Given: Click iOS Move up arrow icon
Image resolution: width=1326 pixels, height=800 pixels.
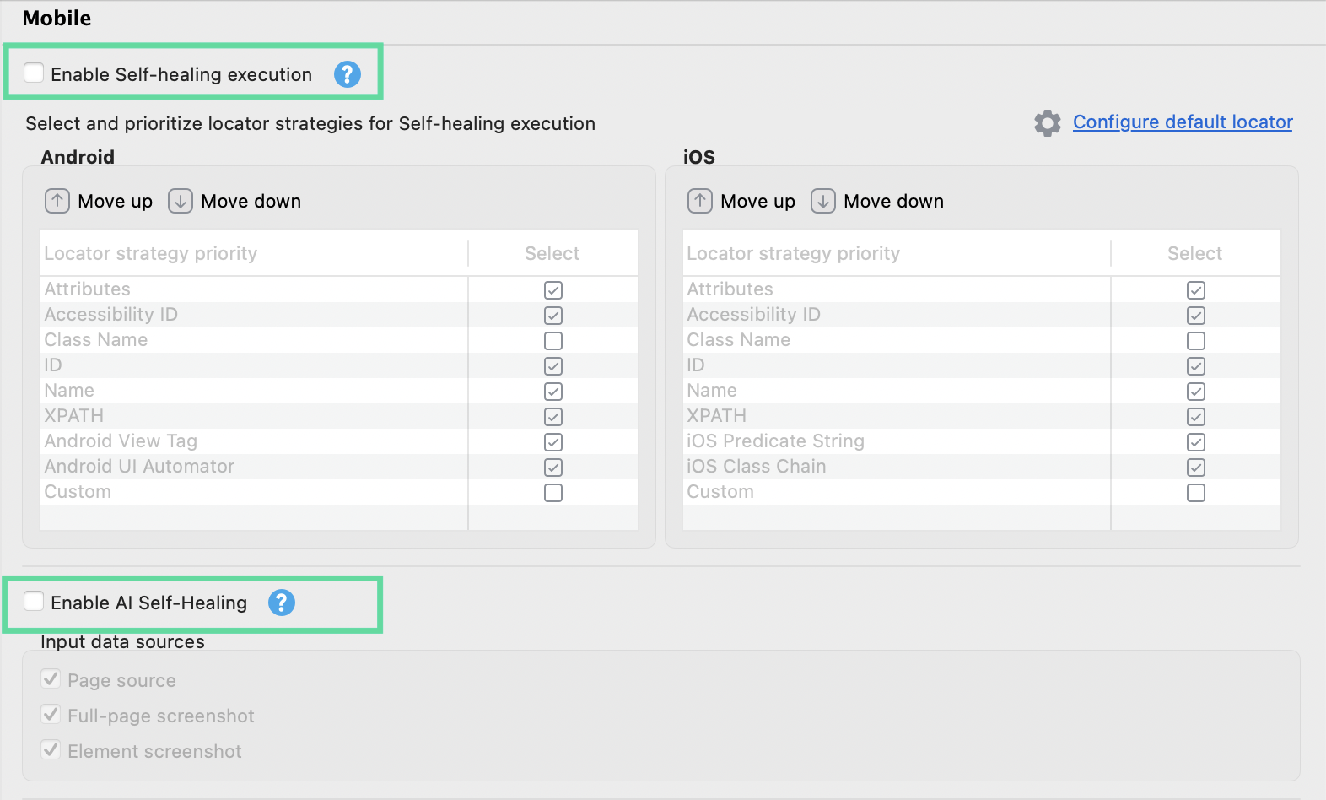Looking at the screenshot, I should 700,201.
